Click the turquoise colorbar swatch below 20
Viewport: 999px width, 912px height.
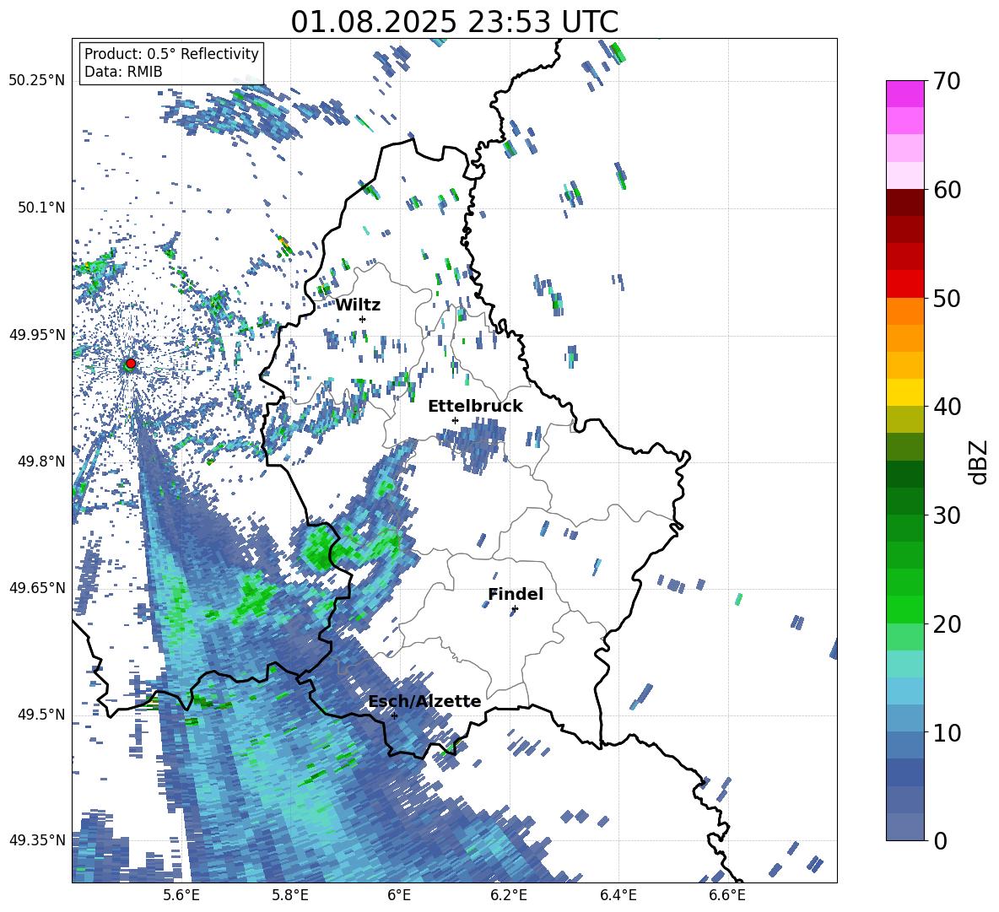[x=904, y=664]
